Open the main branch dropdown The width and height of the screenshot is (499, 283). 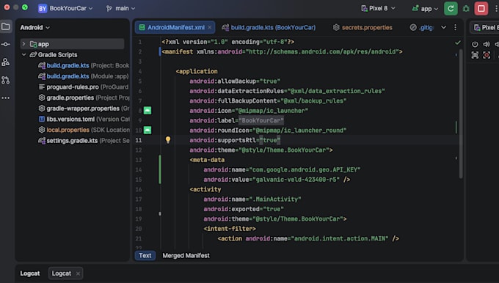120,8
